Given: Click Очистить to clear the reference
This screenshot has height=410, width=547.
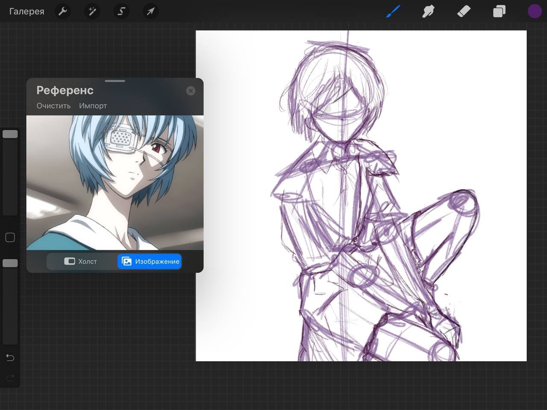Looking at the screenshot, I should click(53, 105).
